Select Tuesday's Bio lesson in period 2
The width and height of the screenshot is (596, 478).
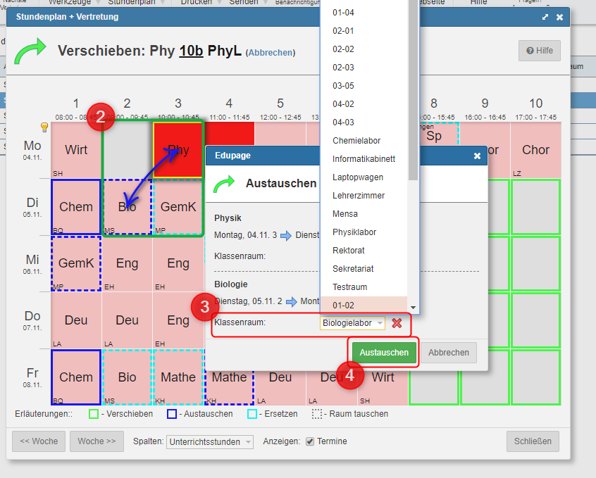[x=127, y=207]
